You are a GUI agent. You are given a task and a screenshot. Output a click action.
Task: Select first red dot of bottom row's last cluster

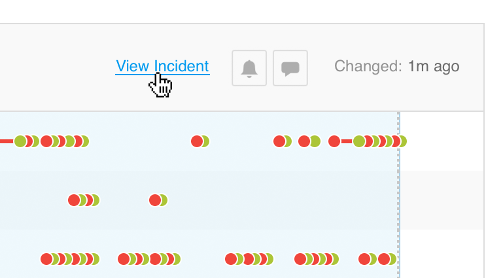[x=364, y=259]
